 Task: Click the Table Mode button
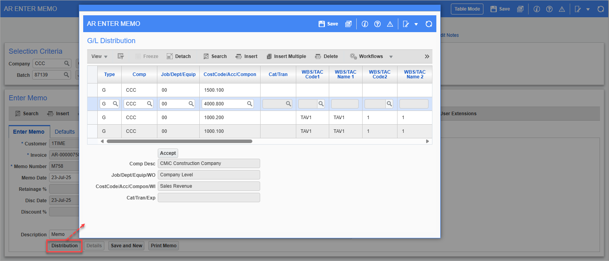467,9
